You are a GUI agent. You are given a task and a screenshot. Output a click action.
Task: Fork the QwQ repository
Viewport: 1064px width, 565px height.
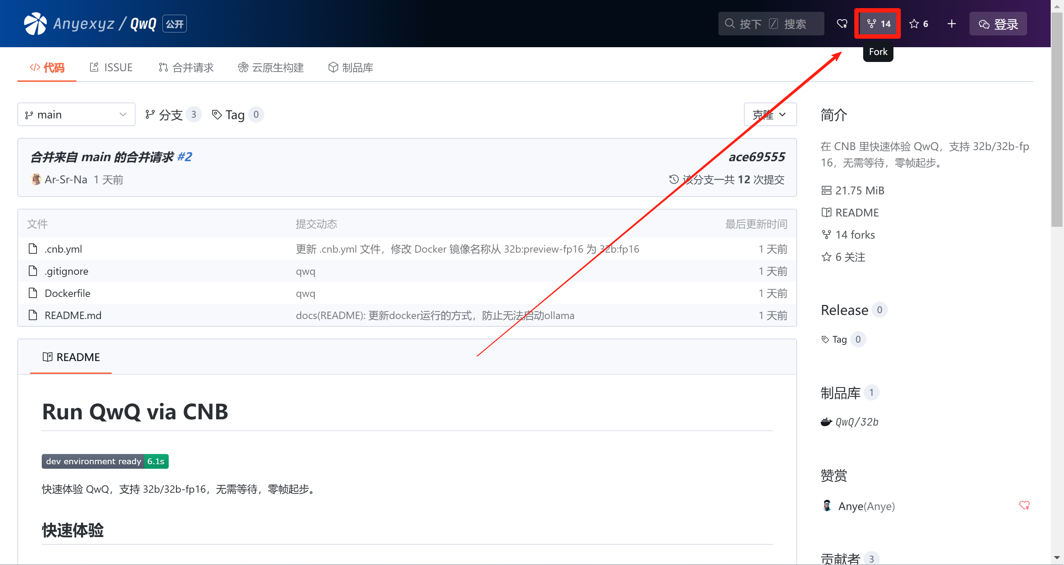coord(877,24)
